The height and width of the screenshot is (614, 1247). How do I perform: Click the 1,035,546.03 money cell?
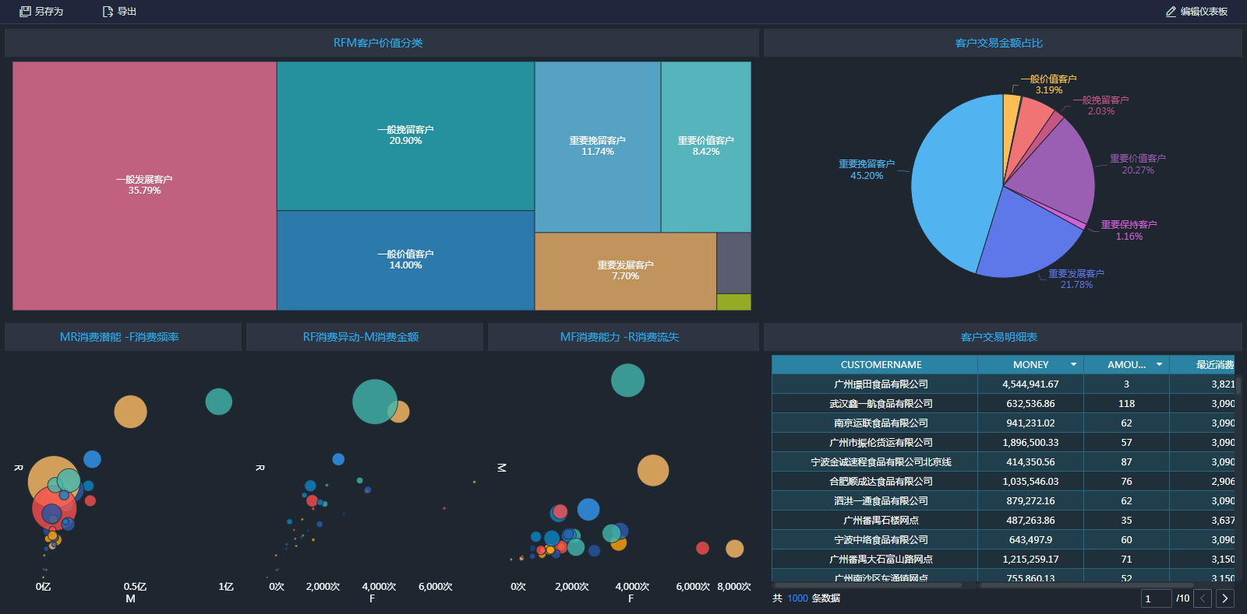click(1030, 481)
